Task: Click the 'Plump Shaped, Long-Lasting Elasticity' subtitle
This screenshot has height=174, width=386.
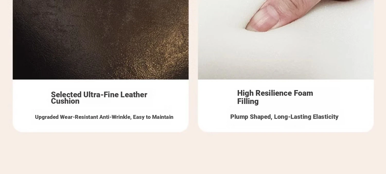Action: [x=284, y=117]
